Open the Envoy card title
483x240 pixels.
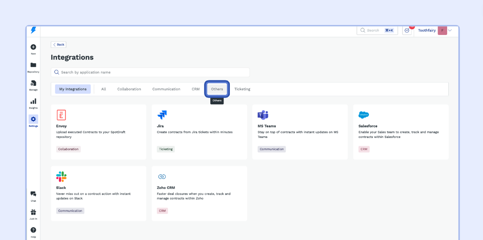(x=61, y=126)
